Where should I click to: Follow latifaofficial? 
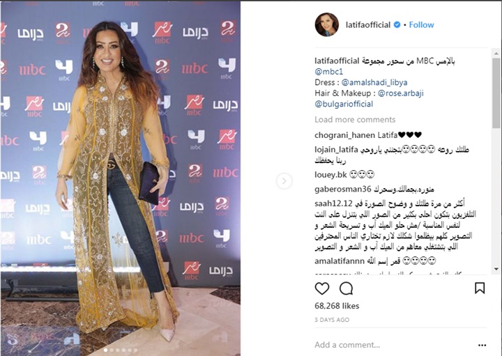[421, 25]
